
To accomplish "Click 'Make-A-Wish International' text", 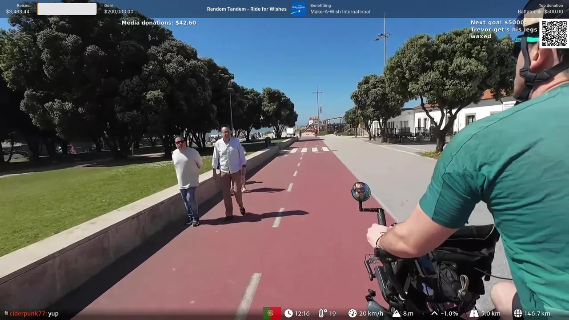I will (340, 12).
